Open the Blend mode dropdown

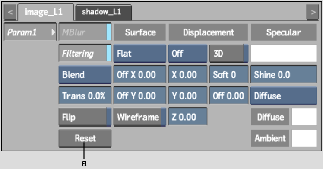click(x=85, y=75)
